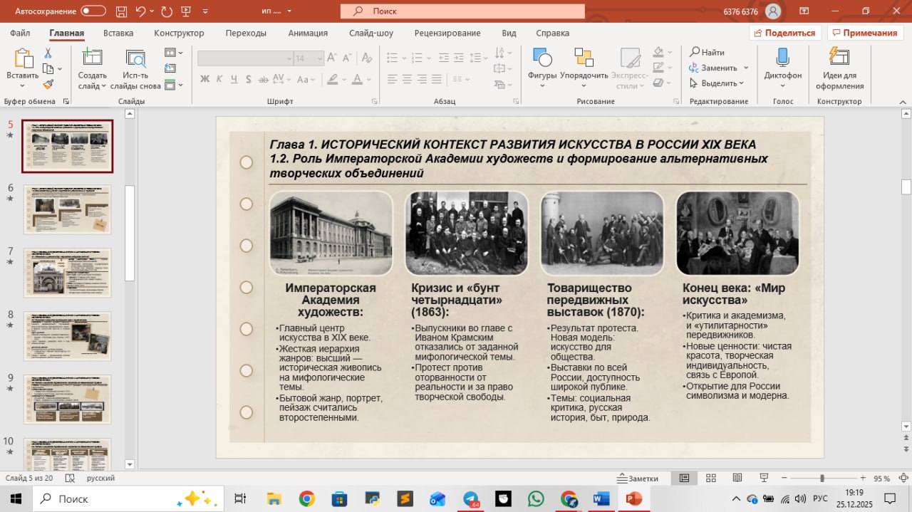The width and height of the screenshot is (912, 512).
Task: Click the Диктофон microphone icon
Action: click(x=782, y=59)
